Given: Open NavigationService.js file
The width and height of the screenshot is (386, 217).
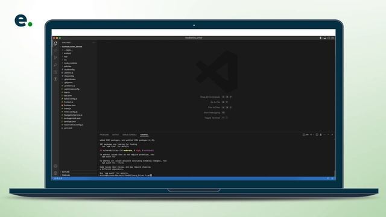Looking at the screenshot, I should pyautogui.click(x=73, y=115).
